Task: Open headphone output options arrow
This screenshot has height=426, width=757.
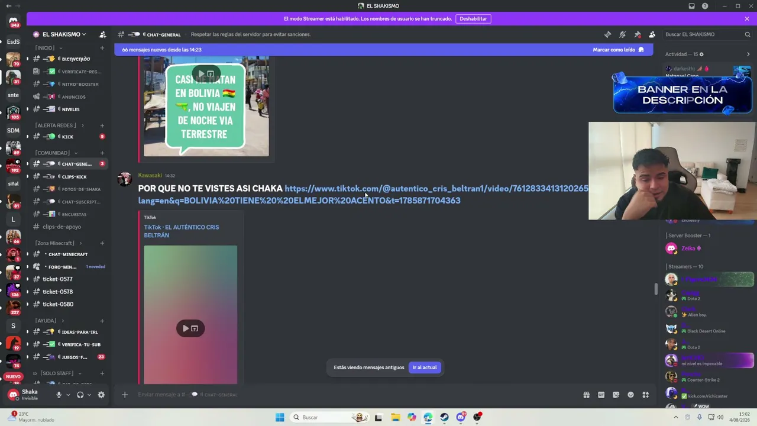Action: [x=89, y=395]
